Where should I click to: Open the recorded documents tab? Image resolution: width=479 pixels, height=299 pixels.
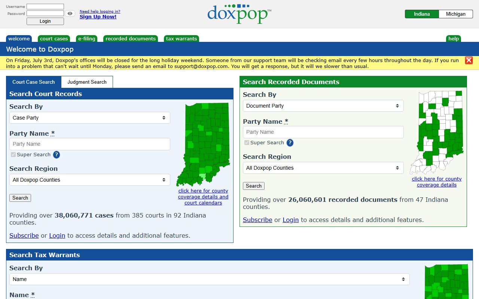[x=131, y=38]
